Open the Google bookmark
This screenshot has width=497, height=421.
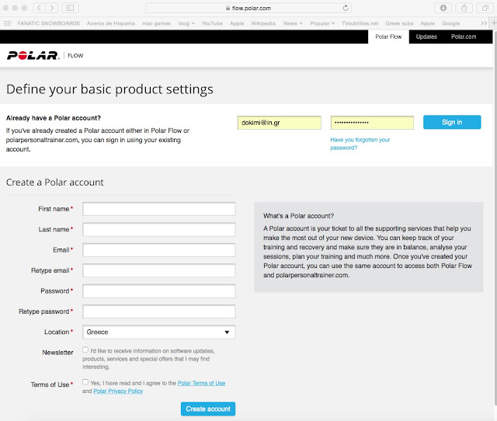(x=450, y=23)
